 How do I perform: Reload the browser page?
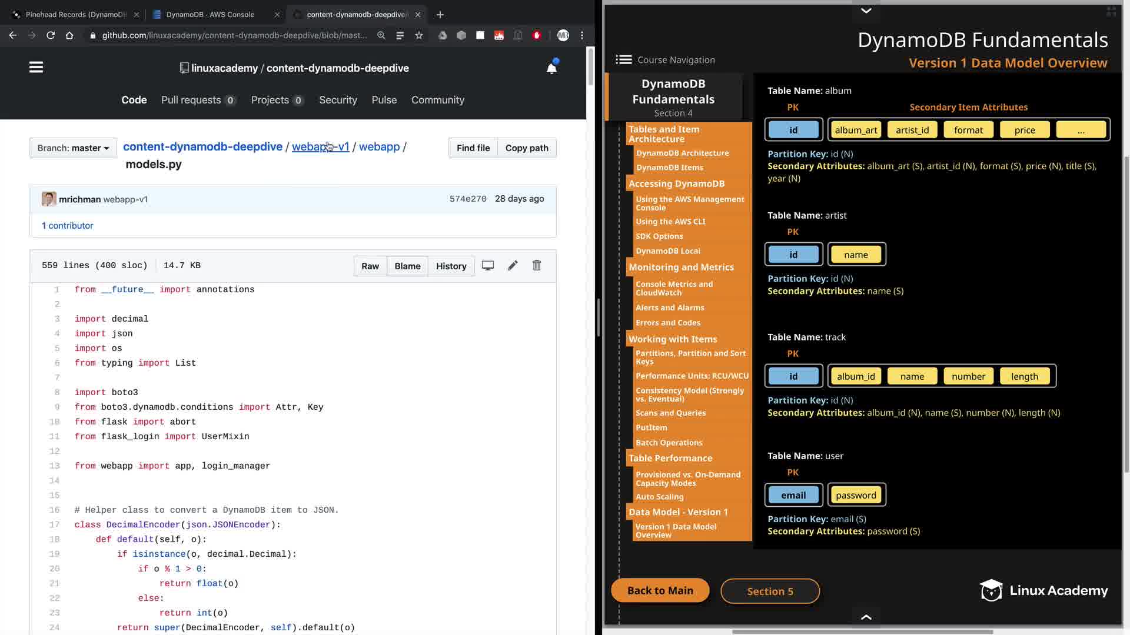click(x=51, y=35)
